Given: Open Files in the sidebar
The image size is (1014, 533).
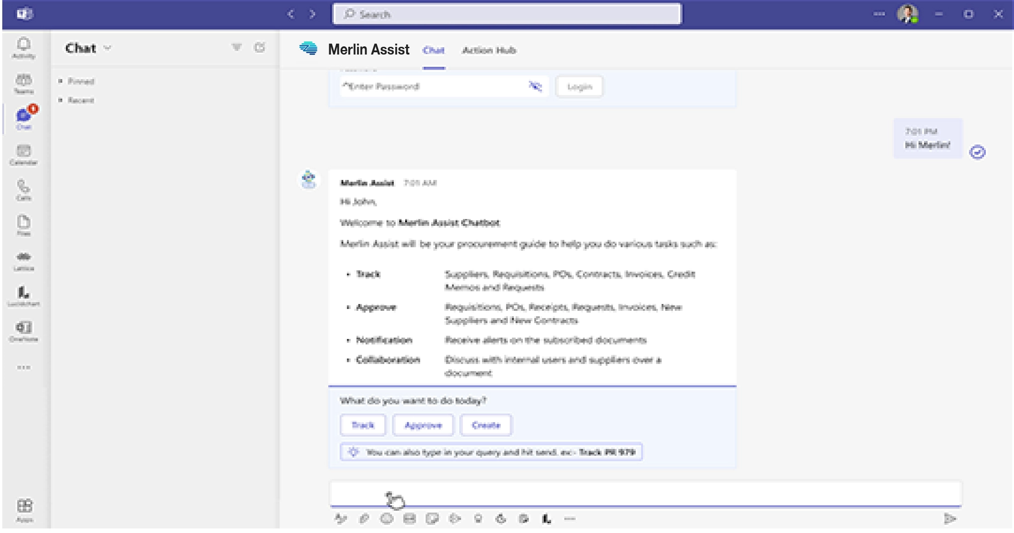Looking at the screenshot, I should point(24,225).
